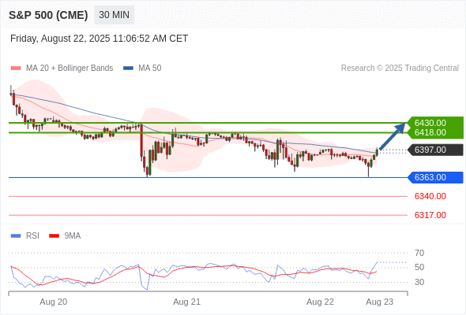The width and height of the screenshot is (466, 315).
Task: Click the 30 MIN timeframe badge
Action: click(x=114, y=15)
